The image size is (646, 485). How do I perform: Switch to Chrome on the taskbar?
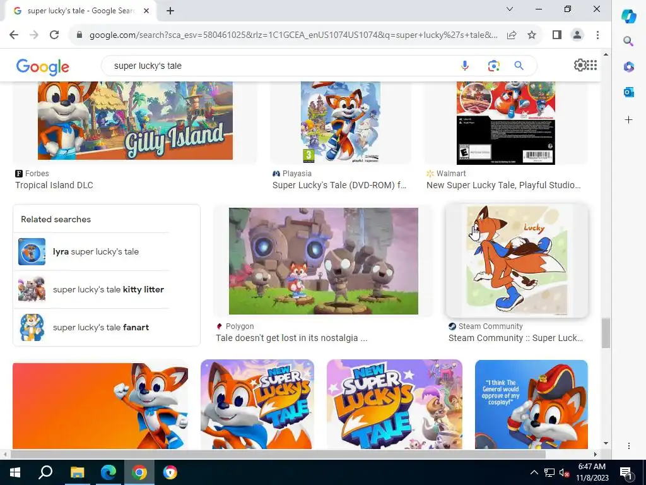coord(139,472)
